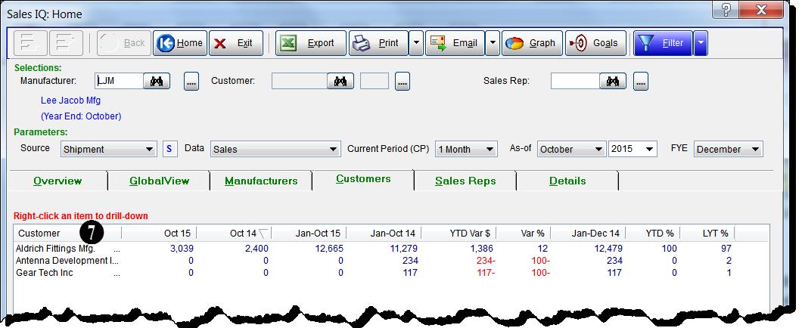Screen dimensions: 802x328
Task: Click the Lee Jacob Mfg name text
Action: [70, 101]
